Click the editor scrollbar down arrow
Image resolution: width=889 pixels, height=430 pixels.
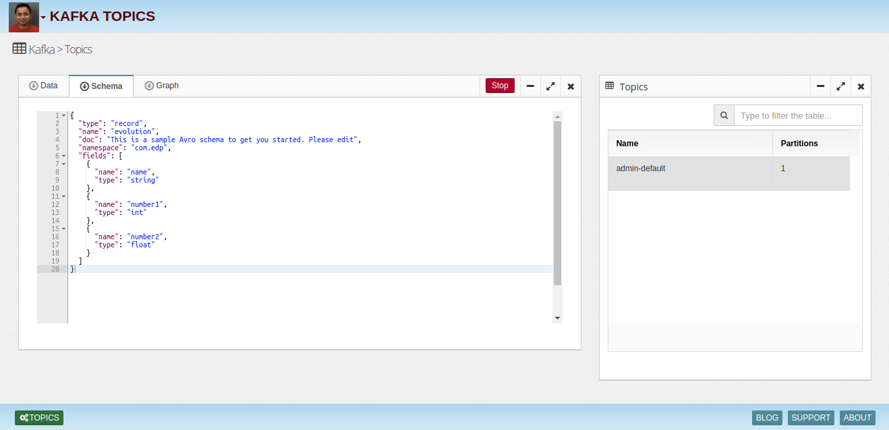557,318
